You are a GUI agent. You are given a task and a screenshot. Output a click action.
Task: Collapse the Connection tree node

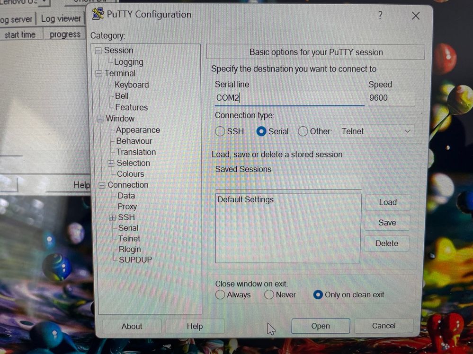(x=102, y=185)
